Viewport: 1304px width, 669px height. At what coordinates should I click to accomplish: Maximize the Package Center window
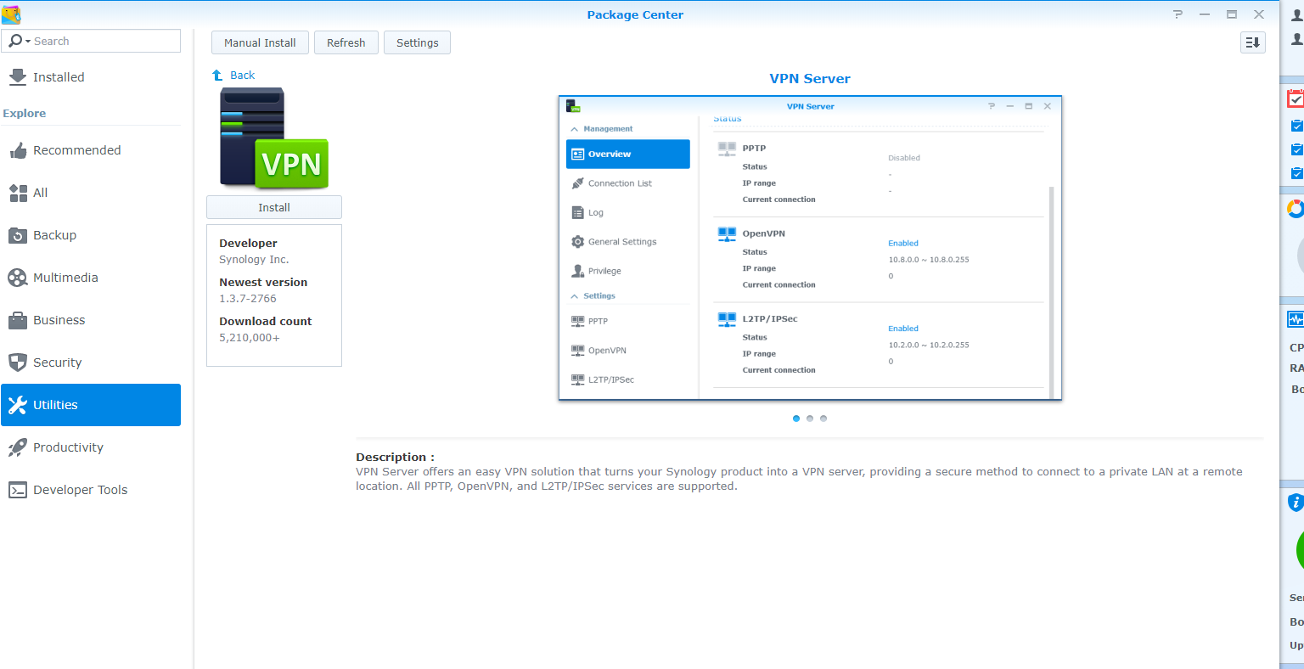1232,14
